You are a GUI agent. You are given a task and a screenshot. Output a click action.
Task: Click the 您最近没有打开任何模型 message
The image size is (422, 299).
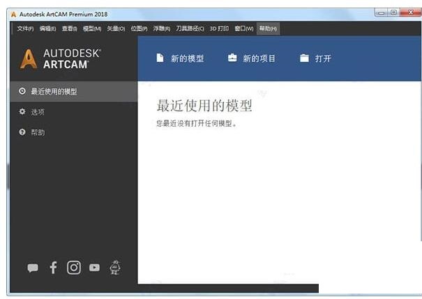(197, 124)
